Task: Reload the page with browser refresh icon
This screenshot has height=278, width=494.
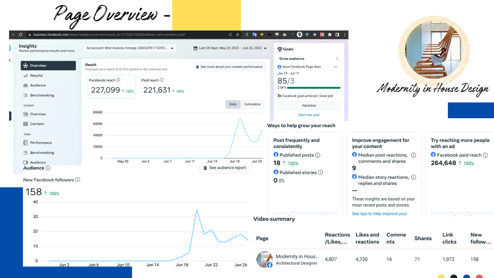Action: coord(20,35)
